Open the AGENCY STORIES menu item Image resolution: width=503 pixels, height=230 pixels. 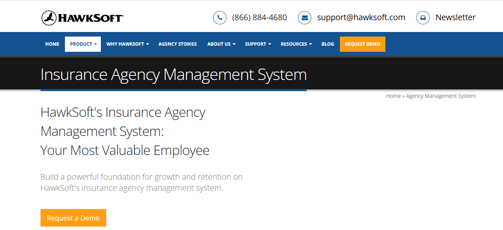[178, 44]
